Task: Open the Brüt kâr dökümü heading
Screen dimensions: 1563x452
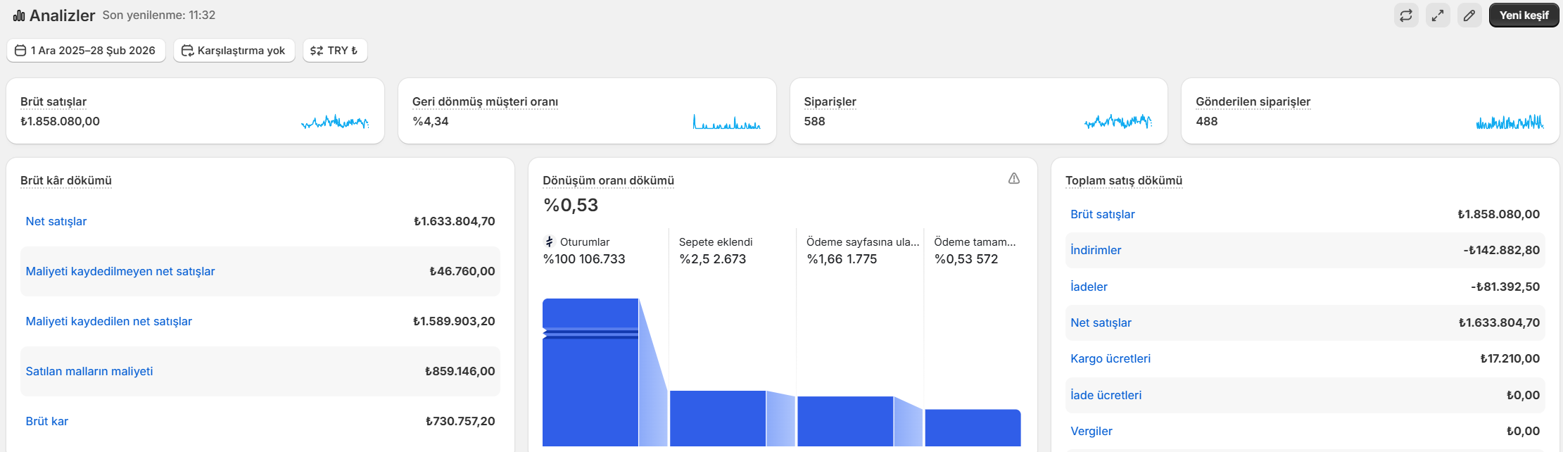Action: click(x=66, y=181)
